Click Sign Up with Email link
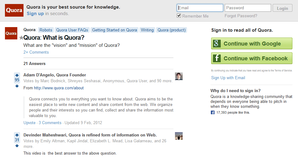This screenshot has width=298, height=162. tap(228, 78)
